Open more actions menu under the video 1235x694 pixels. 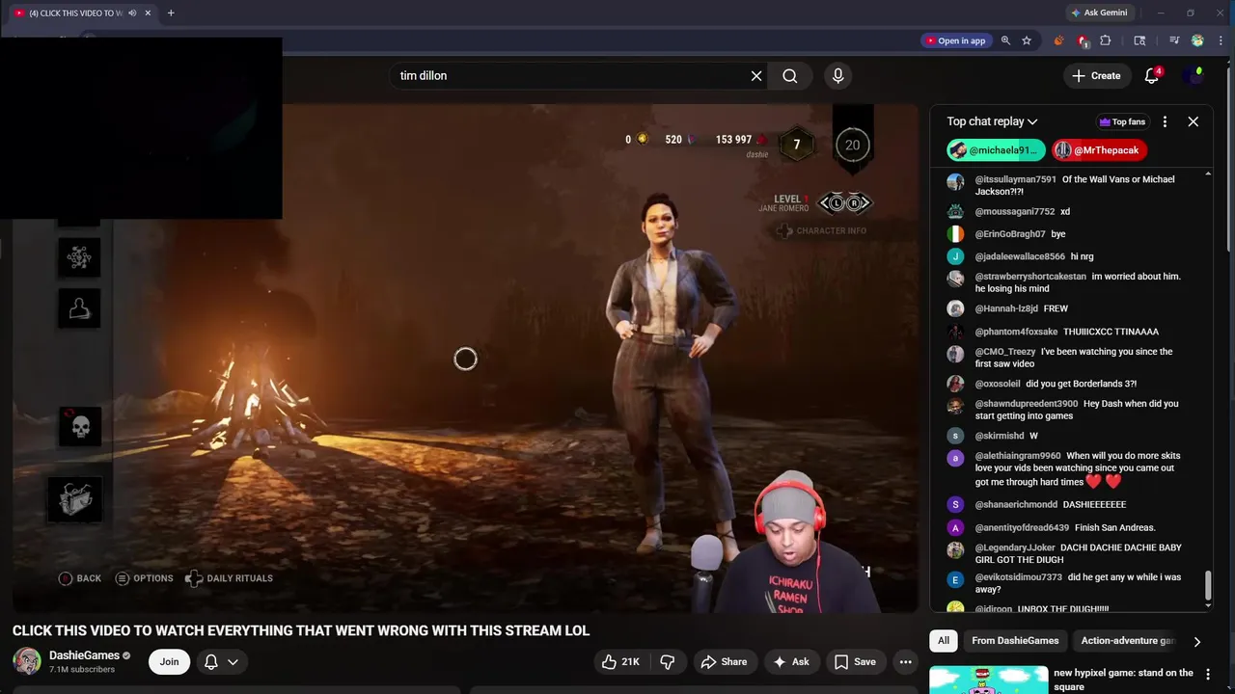[x=905, y=661]
